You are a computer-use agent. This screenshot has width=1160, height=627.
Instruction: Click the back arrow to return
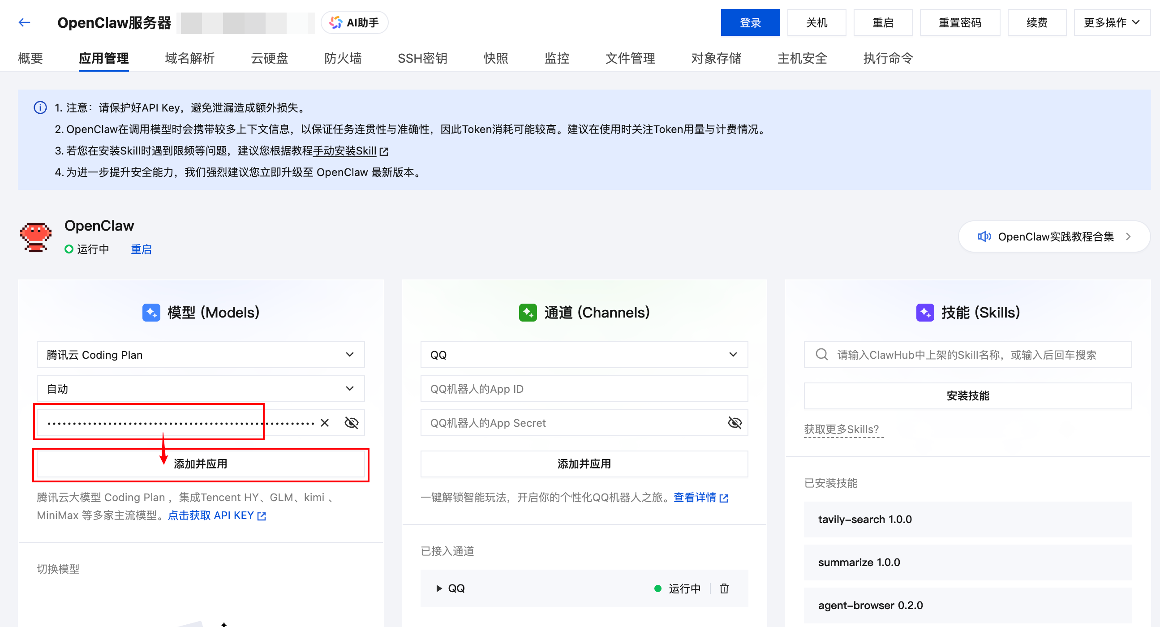coord(24,22)
